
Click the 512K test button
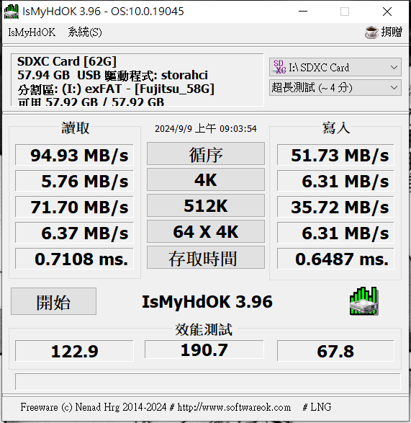point(206,205)
